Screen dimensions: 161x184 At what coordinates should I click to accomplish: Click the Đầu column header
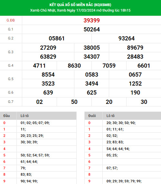(x=6, y=116)
